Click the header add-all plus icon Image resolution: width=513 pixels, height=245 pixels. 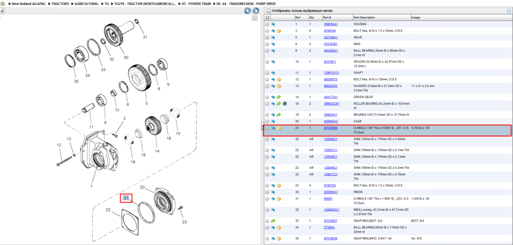267,17
